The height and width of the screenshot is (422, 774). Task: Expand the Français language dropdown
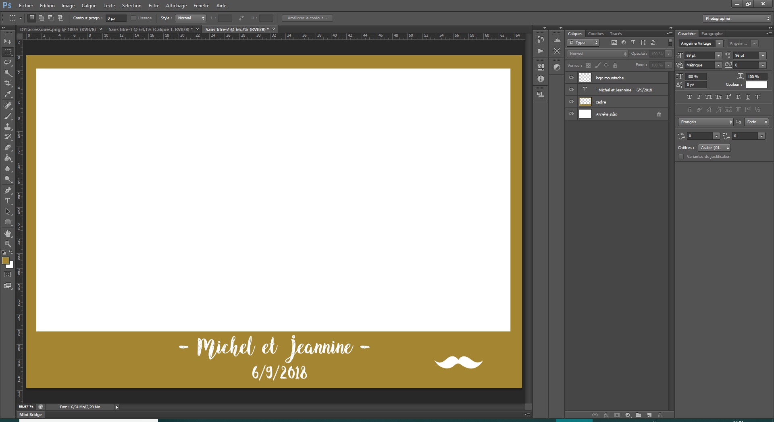705,122
